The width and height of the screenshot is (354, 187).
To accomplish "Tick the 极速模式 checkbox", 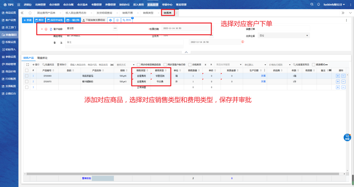I will (314, 65).
